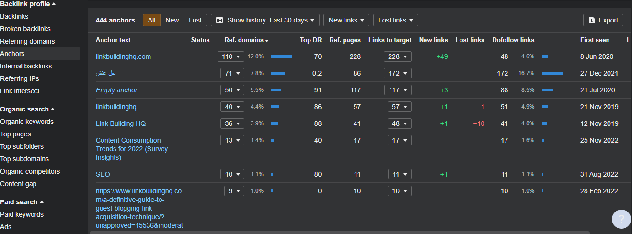This screenshot has height=234, width=632.
Task: Open Links to target 117 dropdown
Action: click(x=398, y=90)
